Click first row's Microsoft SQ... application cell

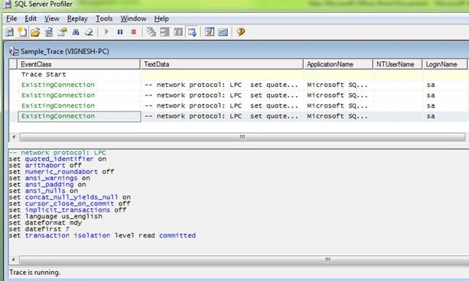pyautogui.click(x=338, y=85)
